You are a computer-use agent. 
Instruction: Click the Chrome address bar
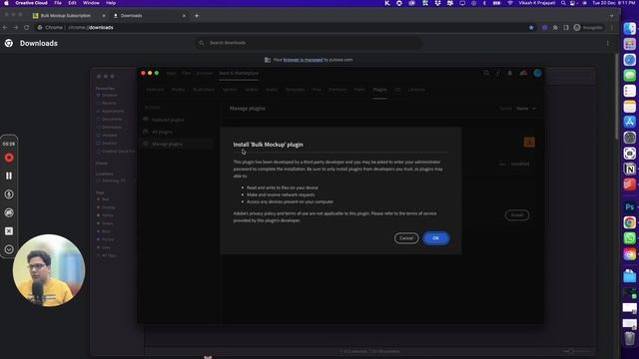pyautogui.click(x=282, y=27)
